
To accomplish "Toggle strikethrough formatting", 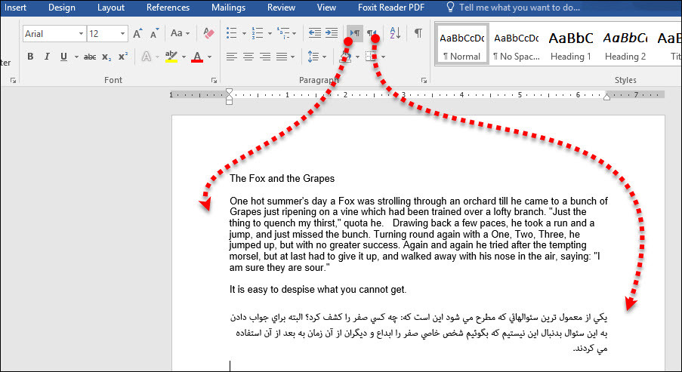I will click(x=90, y=57).
